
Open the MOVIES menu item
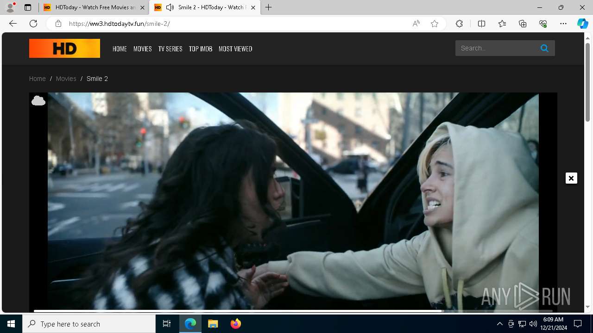tap(143, 49)
